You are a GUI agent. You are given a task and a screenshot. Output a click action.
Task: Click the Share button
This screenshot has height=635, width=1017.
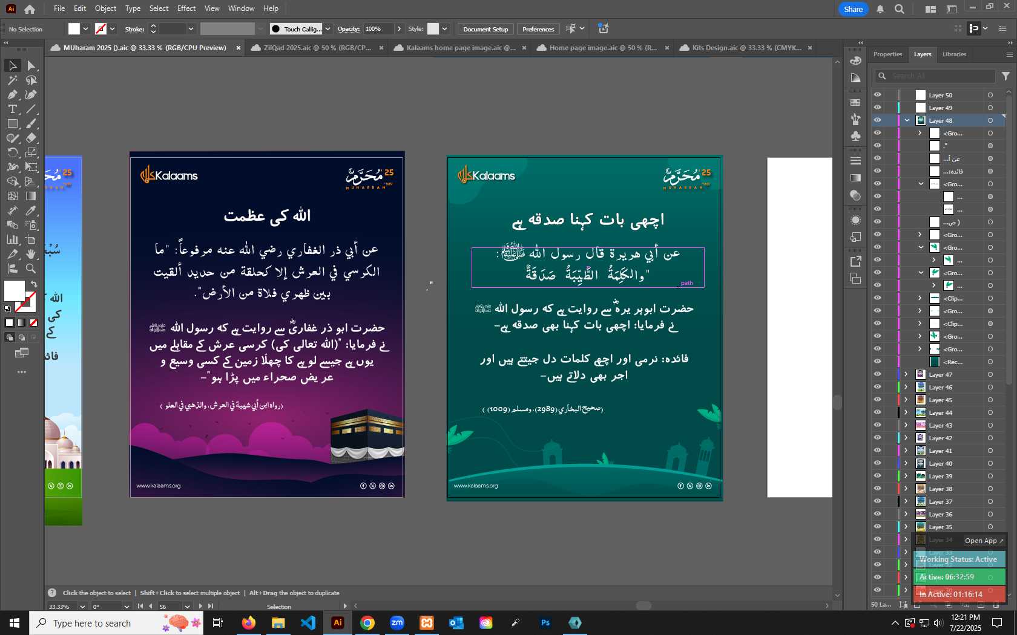point(854,9)
